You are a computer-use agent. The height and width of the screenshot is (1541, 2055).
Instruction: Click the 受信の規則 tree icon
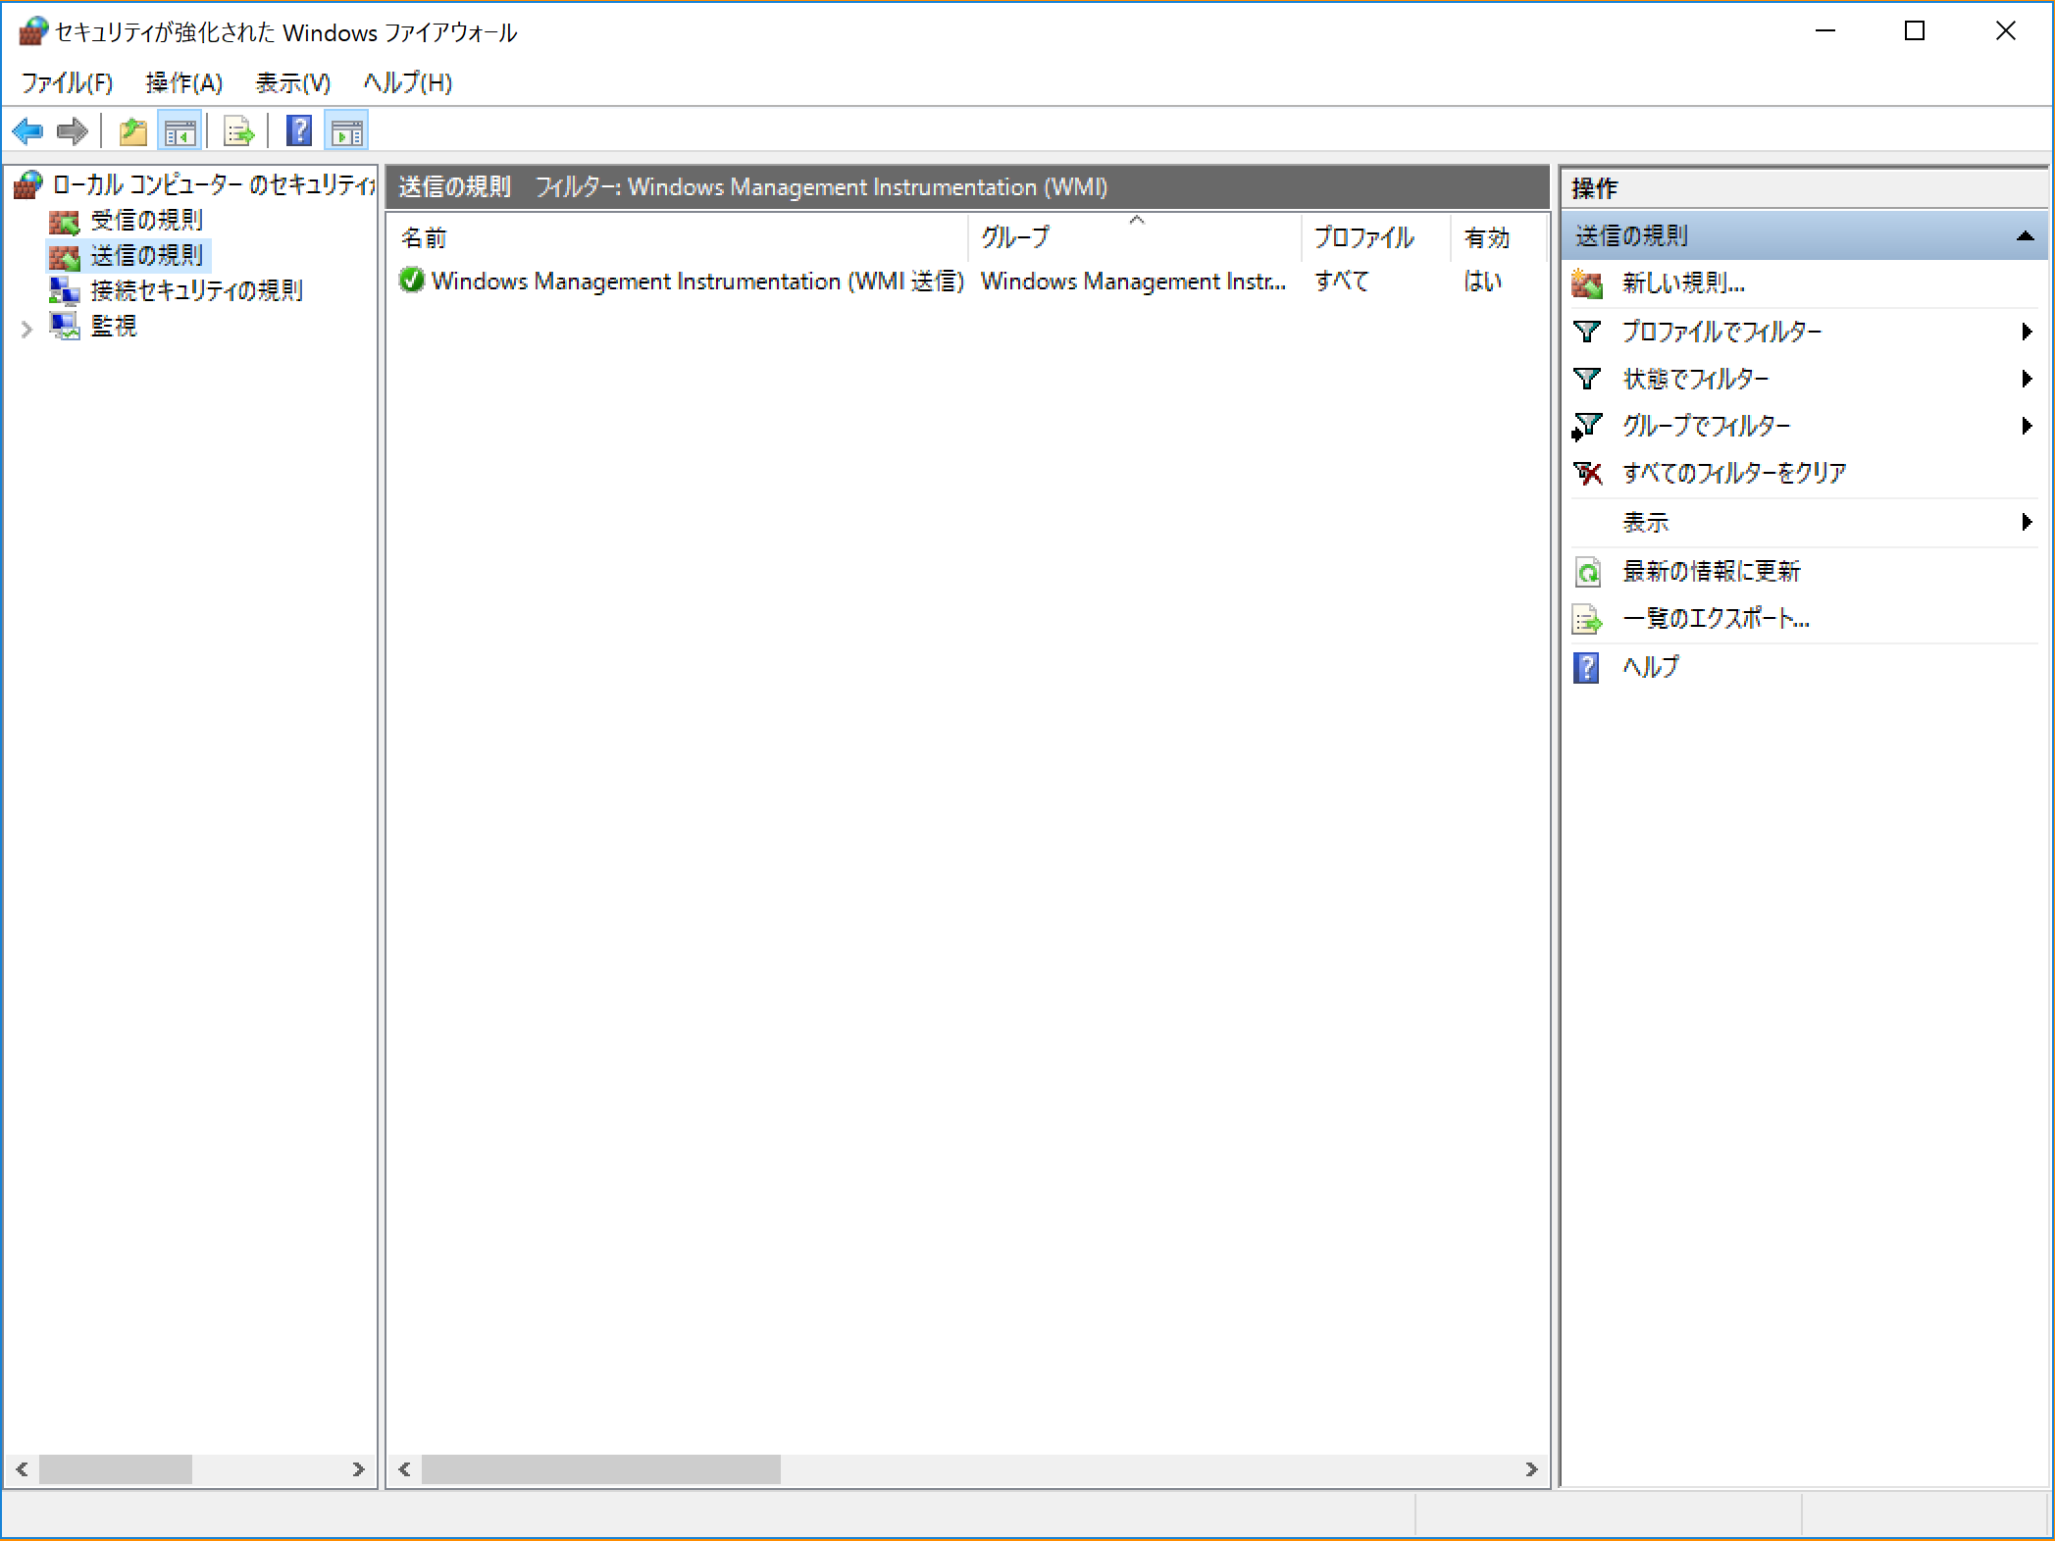[x=64, y=221]
